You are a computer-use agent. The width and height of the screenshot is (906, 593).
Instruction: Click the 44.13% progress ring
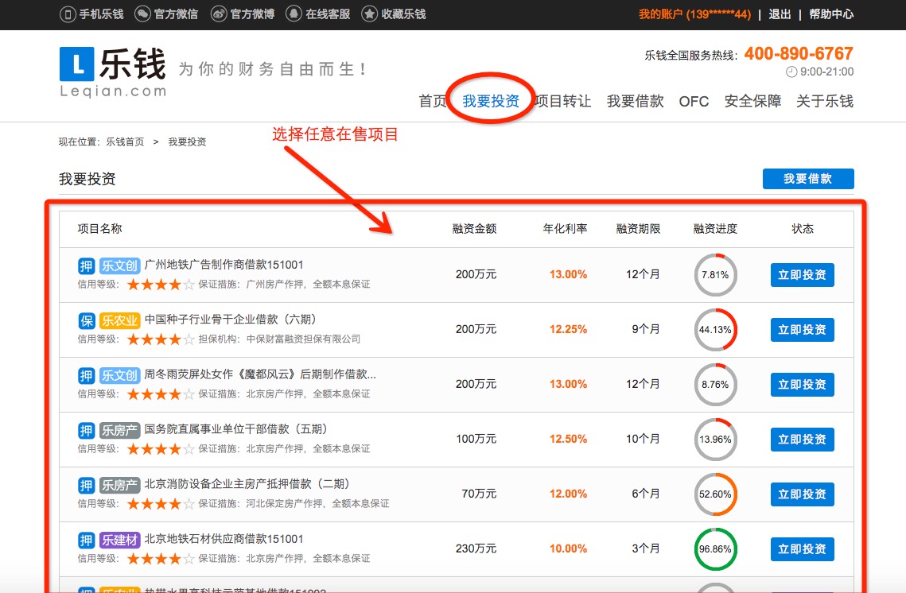click(715, 330)
